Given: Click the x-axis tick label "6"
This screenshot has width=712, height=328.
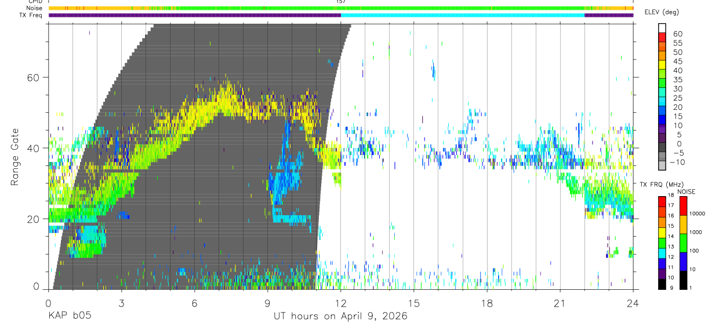Looking at the screenshot, I should (194, 303).
